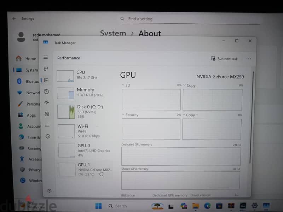Open the Services page in Task Manager
Screen dimensions: 283x212
48,136
